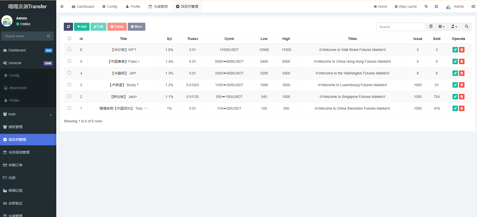Open the export data dropdown

click(x=454, y=27)
